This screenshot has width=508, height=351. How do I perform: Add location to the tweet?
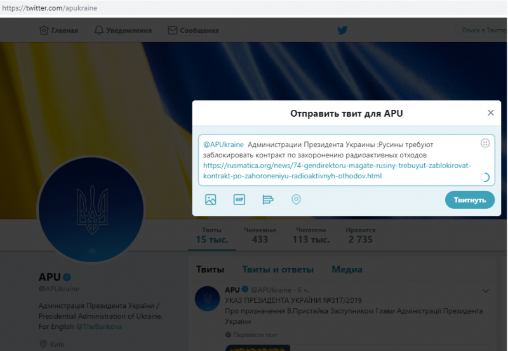[x=296, y=199]
